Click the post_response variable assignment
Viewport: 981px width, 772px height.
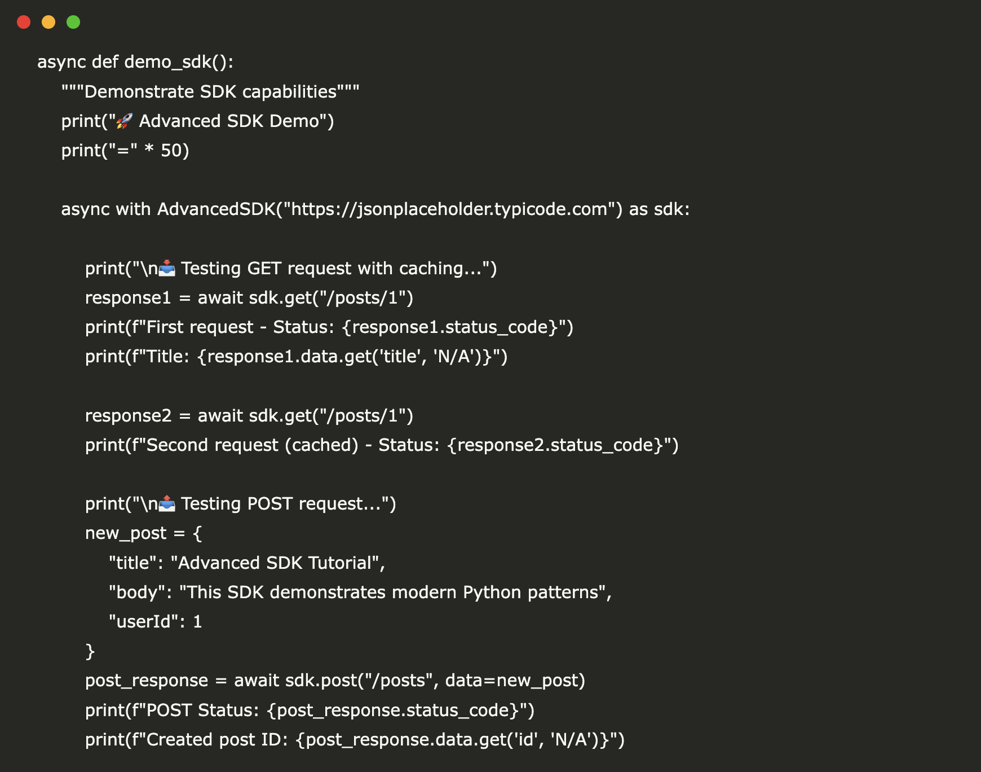pyautogui.click(x=147, y=681)
